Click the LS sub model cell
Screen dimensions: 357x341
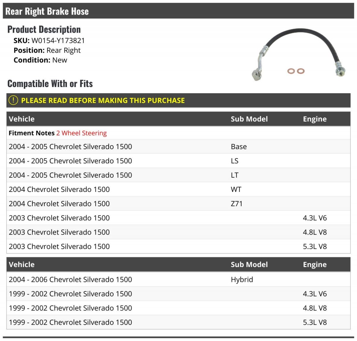pos(235,161)
